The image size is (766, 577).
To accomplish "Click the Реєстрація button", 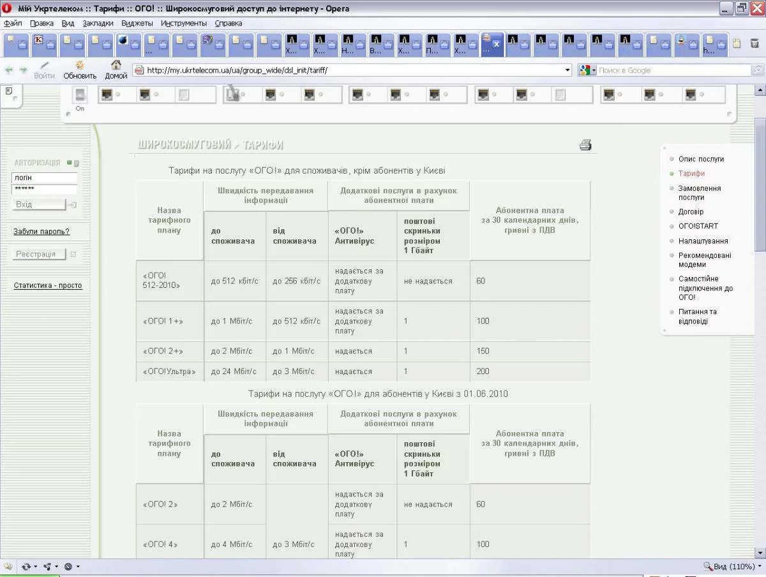I will pyautogui.click(x=39, y=254).
